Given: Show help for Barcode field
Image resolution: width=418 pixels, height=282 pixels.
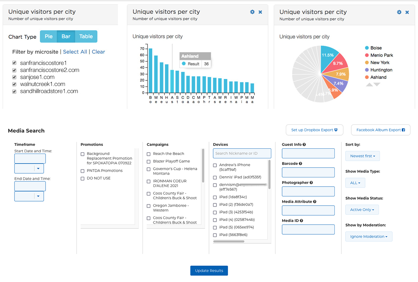Looking at the screenshot, I should pyautogui.click(x=300, y=164).
